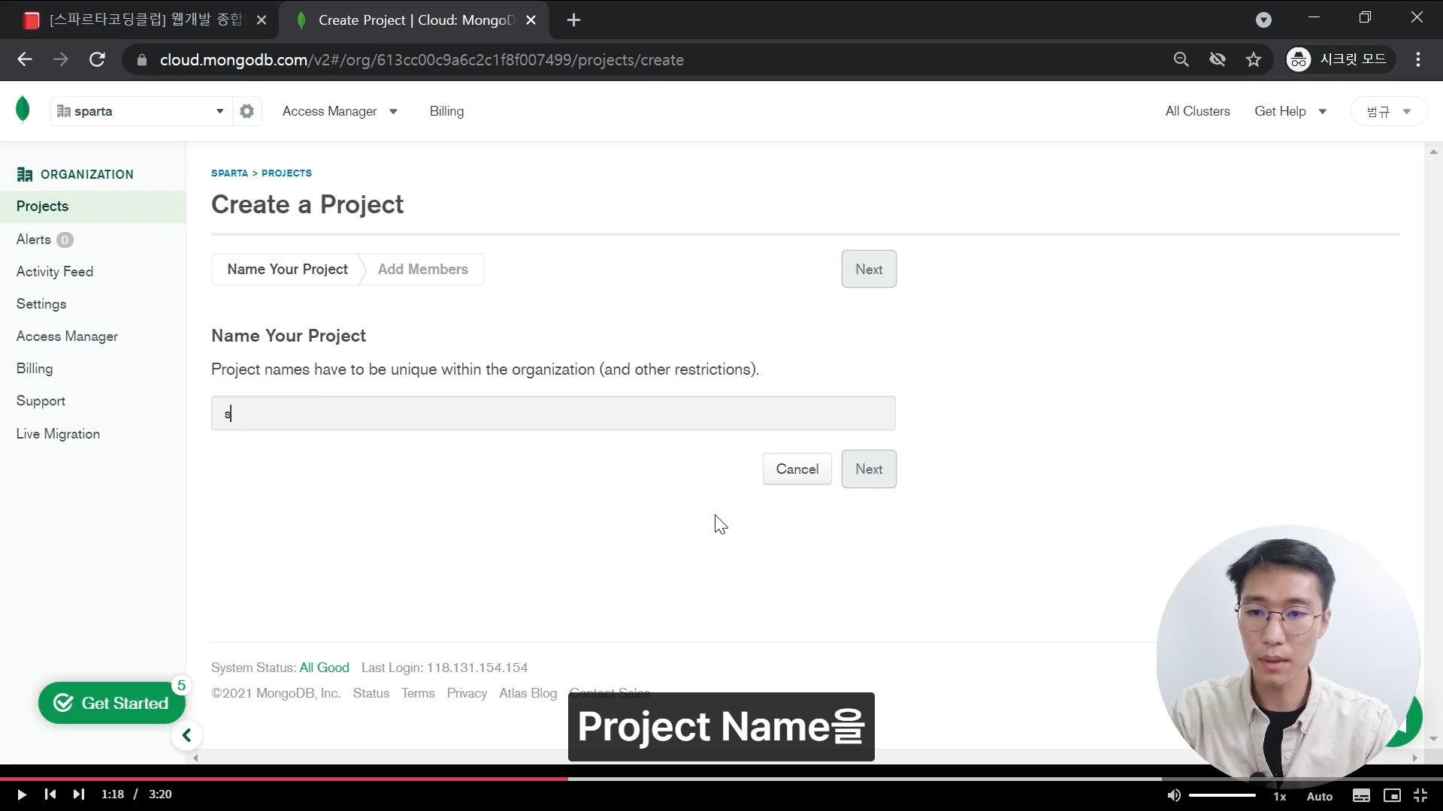Open the Get Started checklist button

(112, 703)
